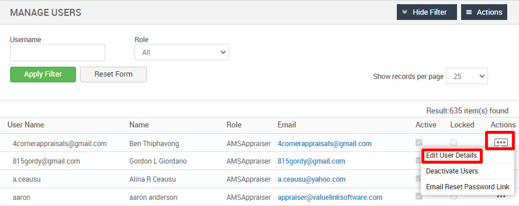Sort by Name column header
This screenshot has width=519, height=206.
click(x=139, y=125)
